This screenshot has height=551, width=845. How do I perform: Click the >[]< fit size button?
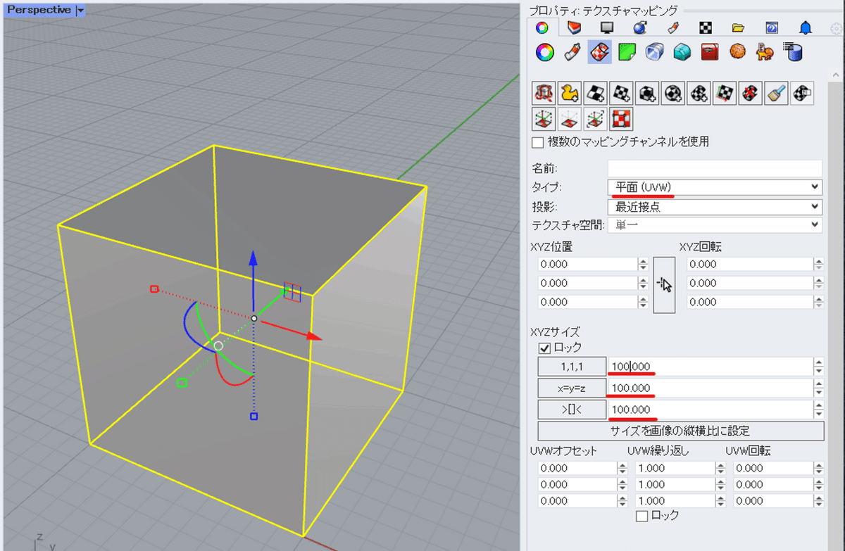(572, 409)
